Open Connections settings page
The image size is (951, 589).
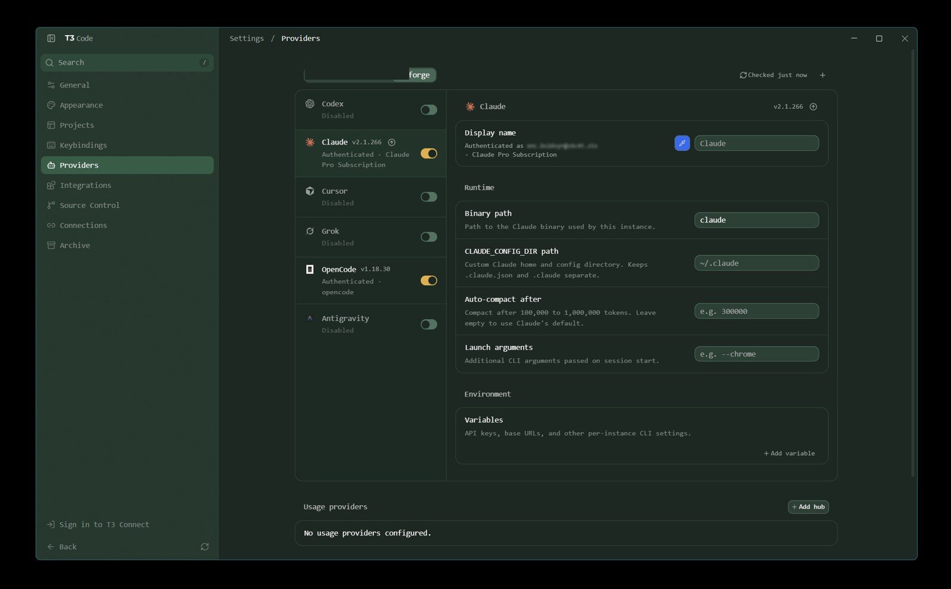click(127, 225)
